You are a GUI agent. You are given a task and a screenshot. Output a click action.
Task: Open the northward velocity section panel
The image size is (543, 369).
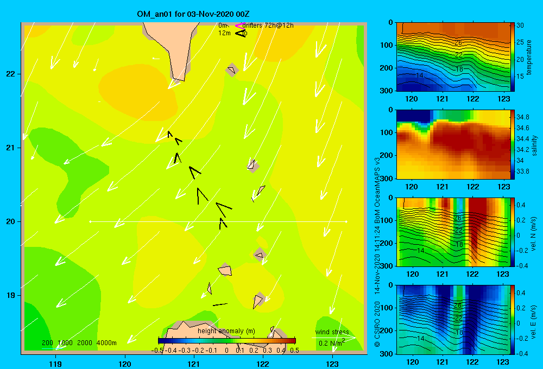point(453,232)
